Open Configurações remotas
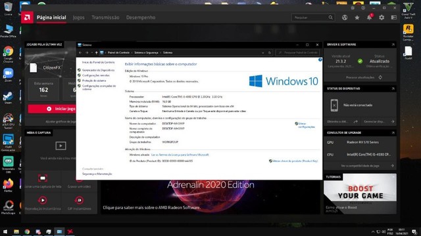 (x=96, y=75)
